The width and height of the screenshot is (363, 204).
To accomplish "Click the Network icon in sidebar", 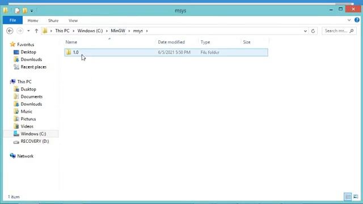I will click(x=12, y=156).
